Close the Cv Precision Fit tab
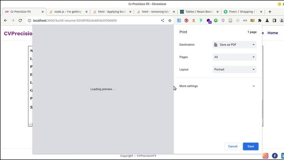Image resolution: width=284 pixels, height=160 pixels. tap(43, 12)
